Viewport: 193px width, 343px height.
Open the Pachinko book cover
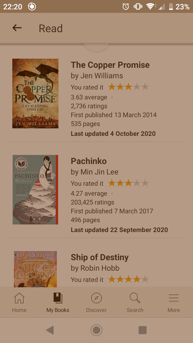coord(35,190)
